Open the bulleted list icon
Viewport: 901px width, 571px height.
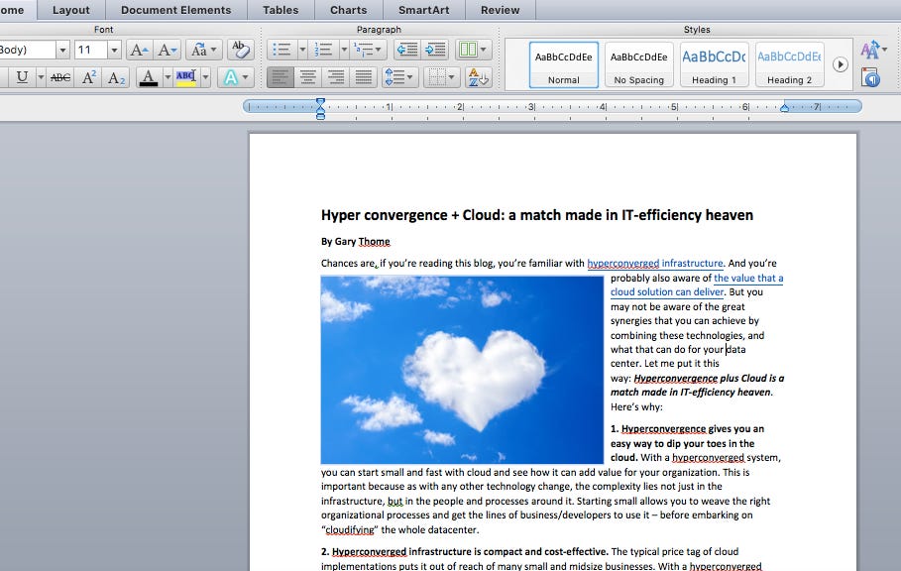point(282,49)
